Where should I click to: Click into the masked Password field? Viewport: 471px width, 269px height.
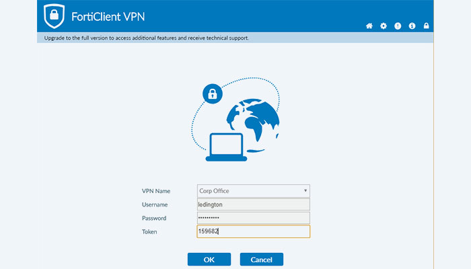253,218
